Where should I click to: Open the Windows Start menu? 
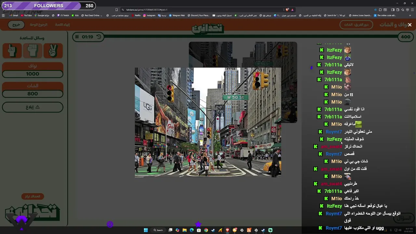(x=146, y=230)
